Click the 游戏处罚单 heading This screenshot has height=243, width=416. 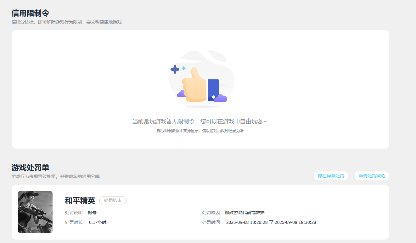[30, 167]
